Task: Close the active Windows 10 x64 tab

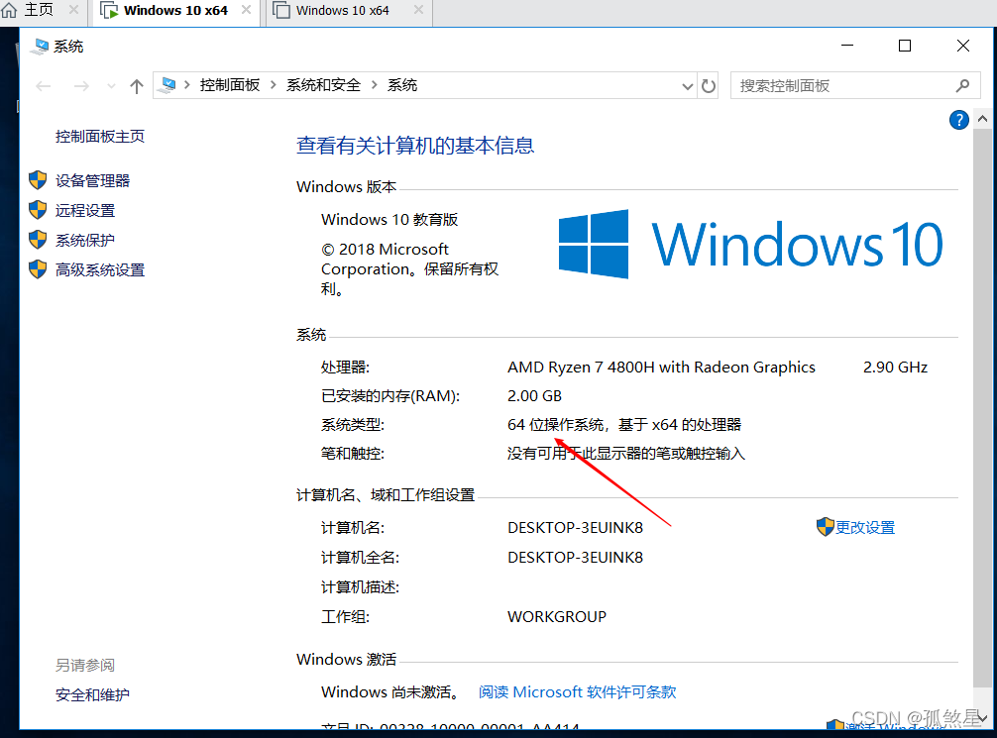Action: pyautogui.click(x=246, y=10)
